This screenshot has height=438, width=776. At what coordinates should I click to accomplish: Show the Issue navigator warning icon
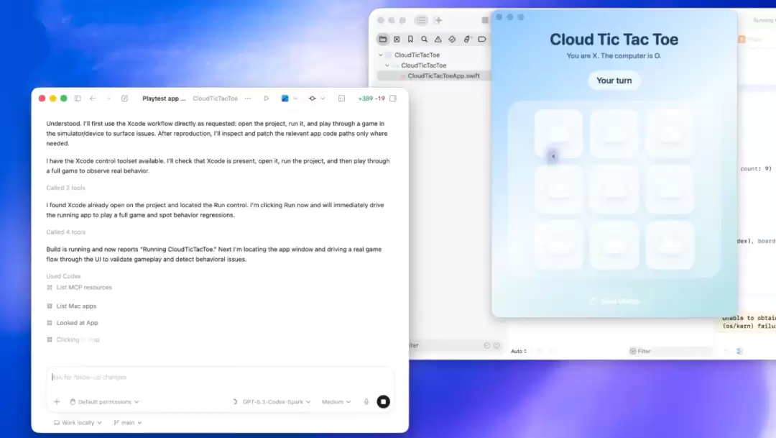click(437, 40)
